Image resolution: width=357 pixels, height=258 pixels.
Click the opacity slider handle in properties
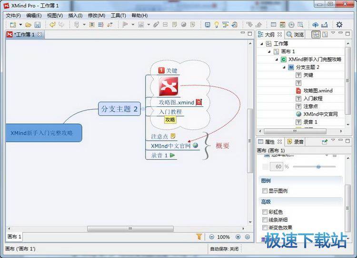(x=318, y=167)
